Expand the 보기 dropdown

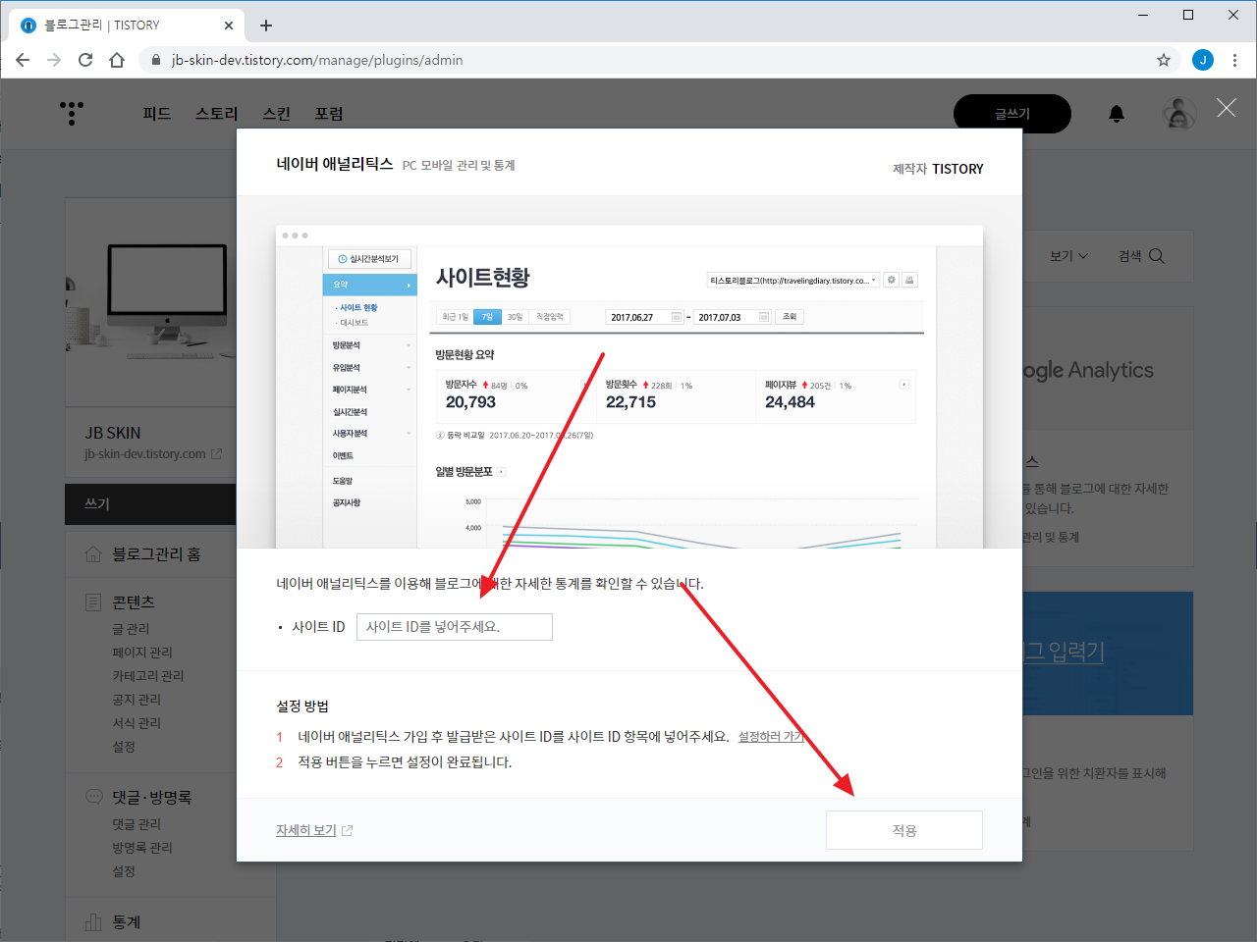coord(1069,256)
